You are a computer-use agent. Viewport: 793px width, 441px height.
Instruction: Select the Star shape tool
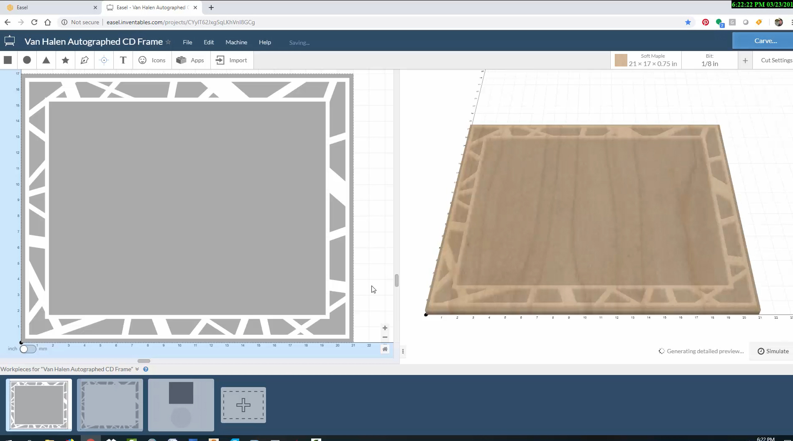tap(65, 60)
